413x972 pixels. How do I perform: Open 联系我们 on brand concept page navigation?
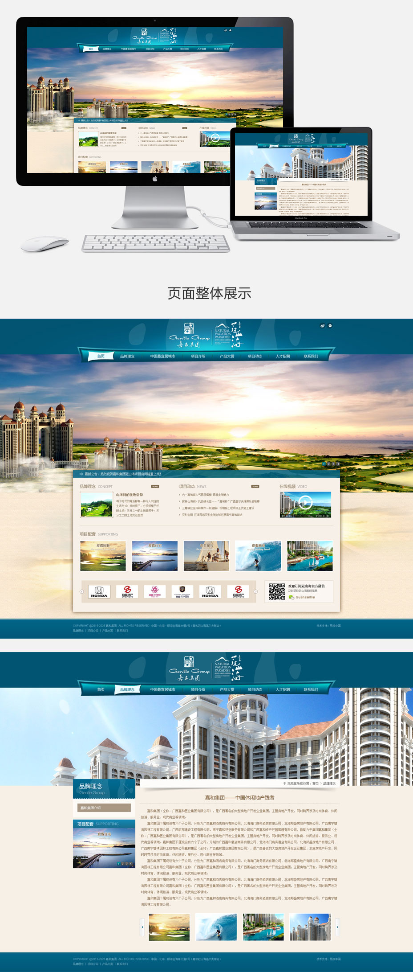coord(311,689)
